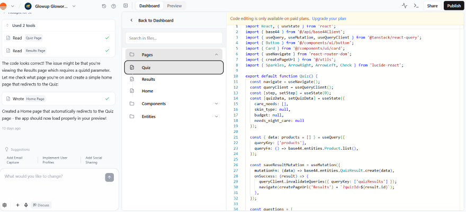Viewport: 466px width, 212px height.
Task: Open the version history icon
Action: (x=104, y=6)
